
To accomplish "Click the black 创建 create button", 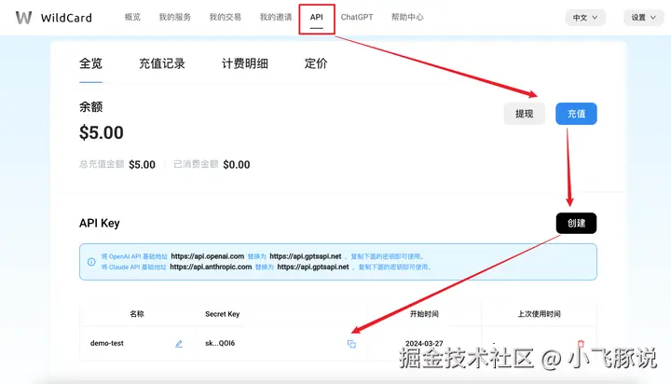I will [576, 223].
